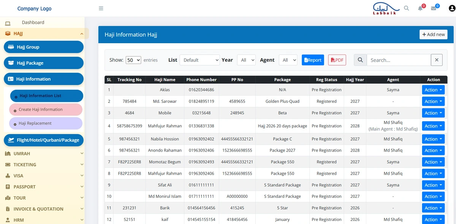Click the Report button
456x224 pixels.
(313, 60)
